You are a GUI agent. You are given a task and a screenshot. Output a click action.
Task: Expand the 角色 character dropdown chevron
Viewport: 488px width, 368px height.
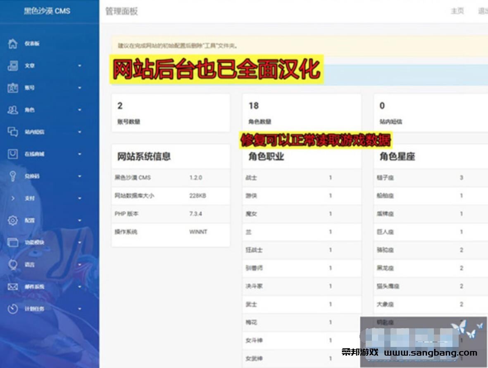pos(81,110)
